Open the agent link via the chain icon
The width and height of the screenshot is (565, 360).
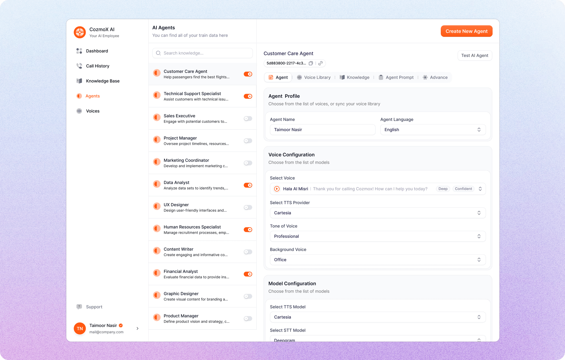pyautogui.click(x=320, y=63)
